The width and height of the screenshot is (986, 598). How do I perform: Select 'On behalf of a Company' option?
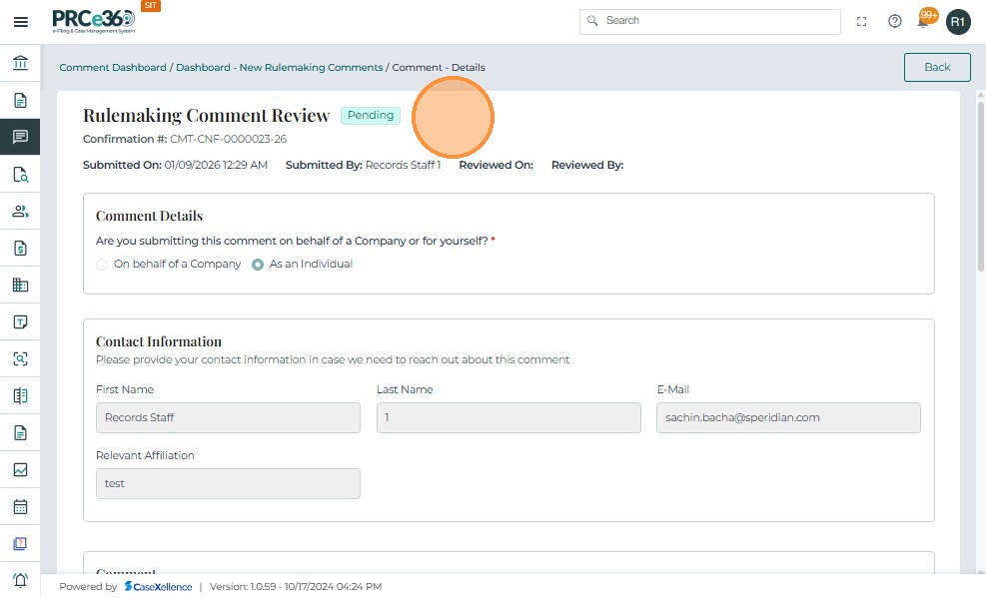pos(102,265)
